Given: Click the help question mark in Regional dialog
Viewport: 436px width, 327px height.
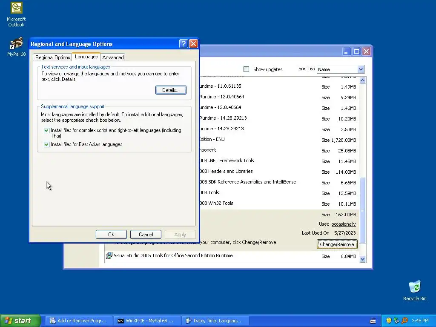Looking at the screenshot, I should click(184, 44).
